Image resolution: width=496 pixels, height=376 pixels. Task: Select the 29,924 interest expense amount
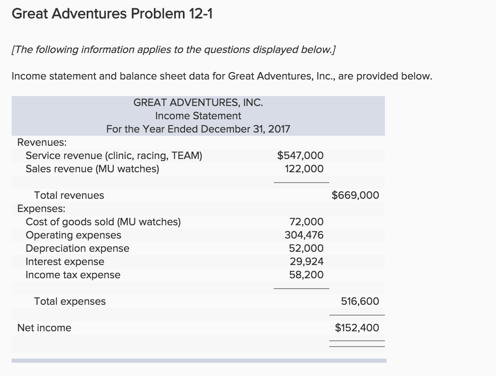(306, 262)
